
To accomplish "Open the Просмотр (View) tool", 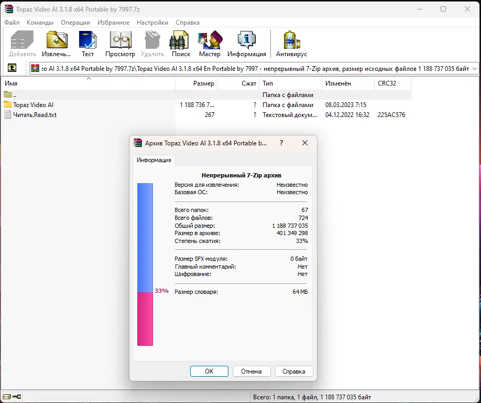I will click(x=120, y=43).
